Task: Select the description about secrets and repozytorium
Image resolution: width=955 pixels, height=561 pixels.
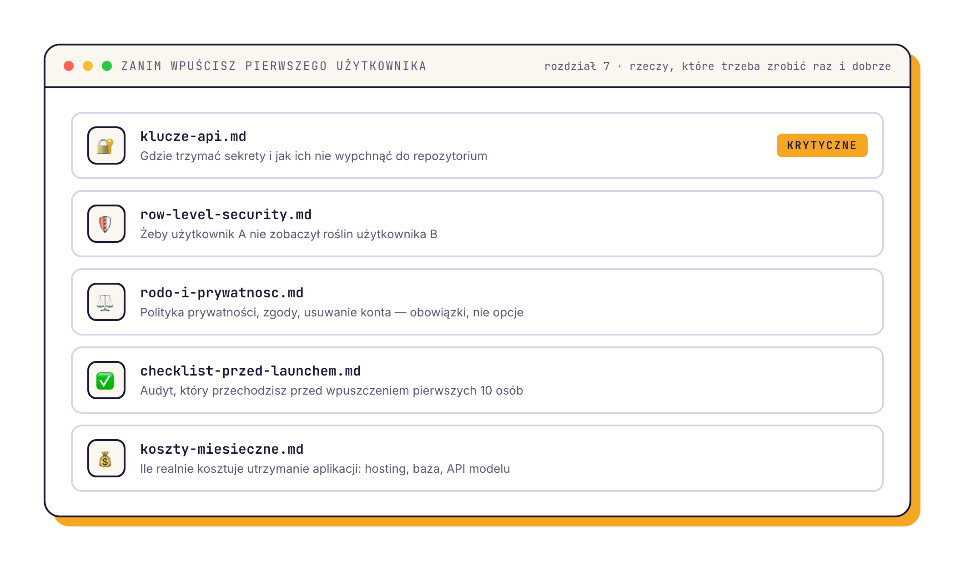Action: [x=314, y=156]
